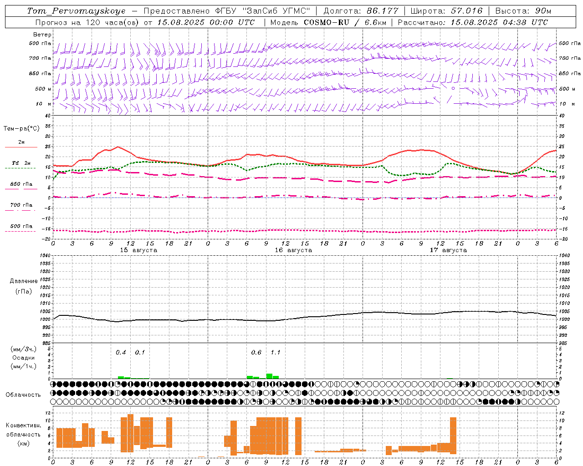Click the precipitation total 1.1
The height and width of the screenshot is (466, 583).
pos(276,353)
